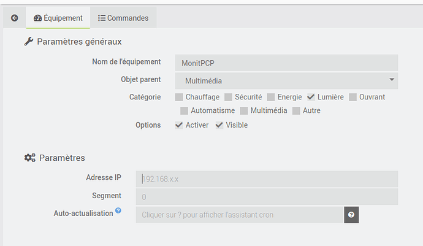Click the Adresse IP input field
423x246 pixels.
pyautogui.click(x=267, y=179)
